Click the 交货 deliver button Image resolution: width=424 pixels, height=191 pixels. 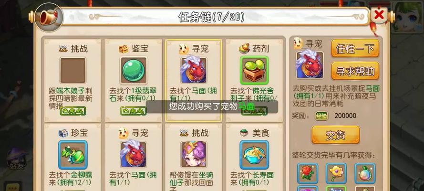click(336, 135)
